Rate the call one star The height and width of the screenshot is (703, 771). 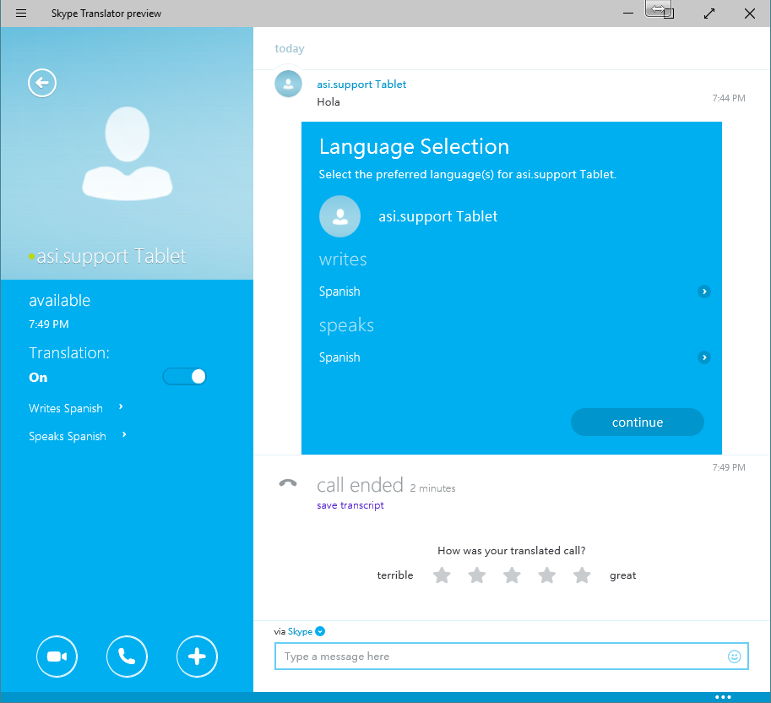[x=442, y=575]
